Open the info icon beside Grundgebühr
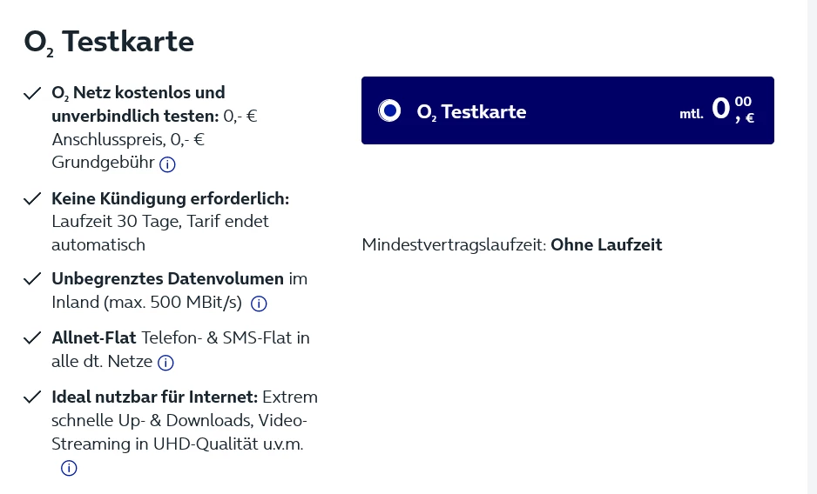Image resolution: width=817 pixels, height=494 pixels. [167, 164]
